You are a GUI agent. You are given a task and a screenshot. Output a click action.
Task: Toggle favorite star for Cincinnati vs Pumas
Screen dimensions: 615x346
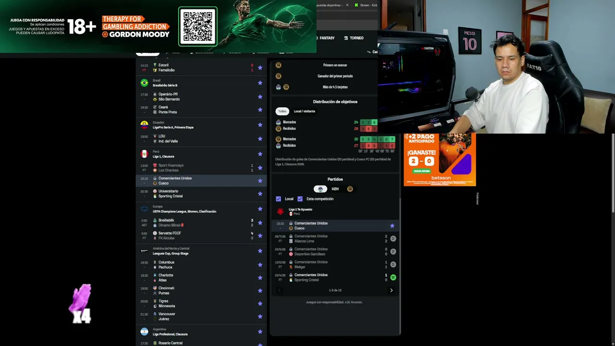click(260, 291)
